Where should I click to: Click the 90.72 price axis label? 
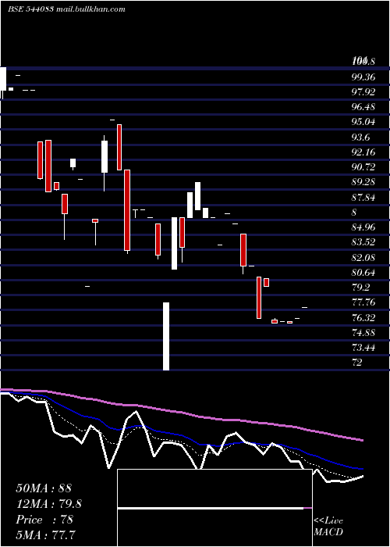pos(363,167)
